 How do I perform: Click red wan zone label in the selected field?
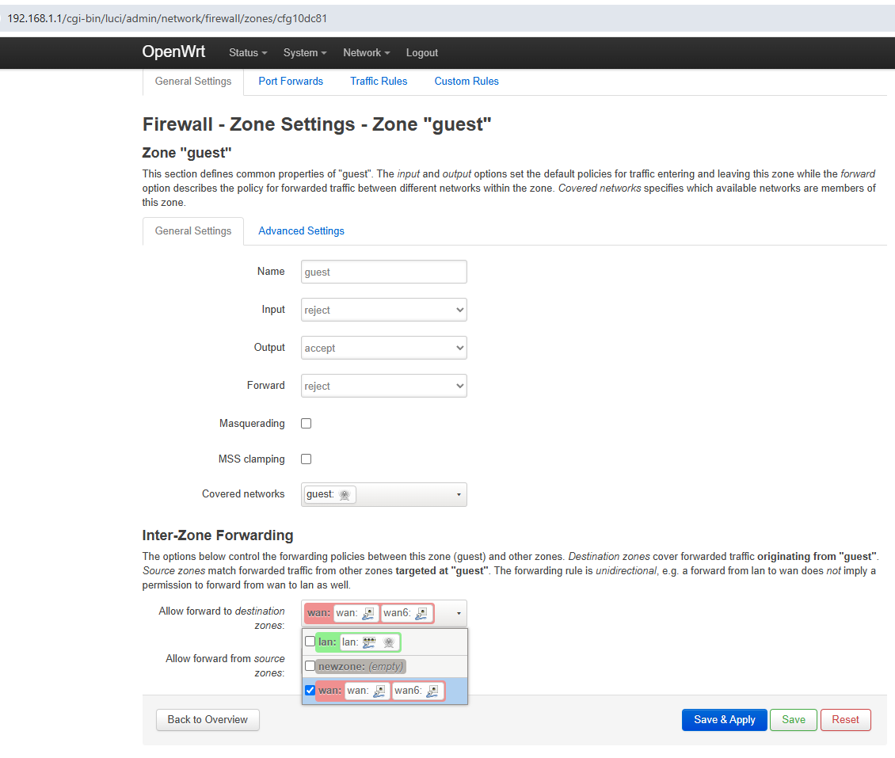pos(318,613)
